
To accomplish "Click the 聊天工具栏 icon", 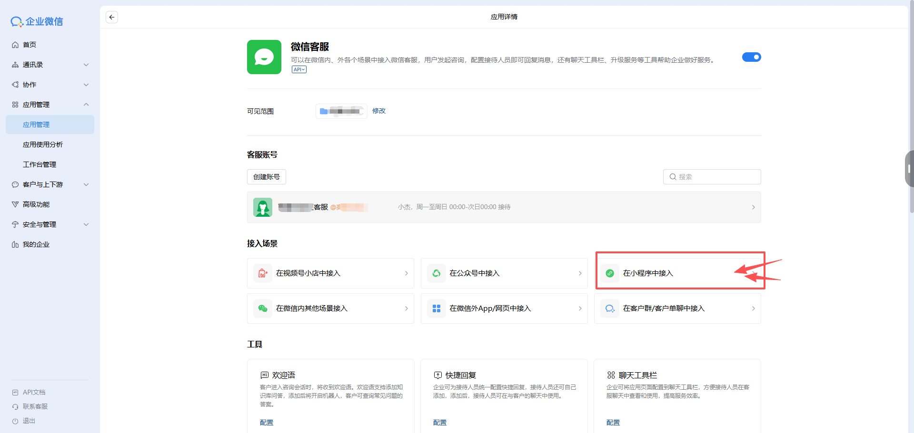I will [611, 375].
